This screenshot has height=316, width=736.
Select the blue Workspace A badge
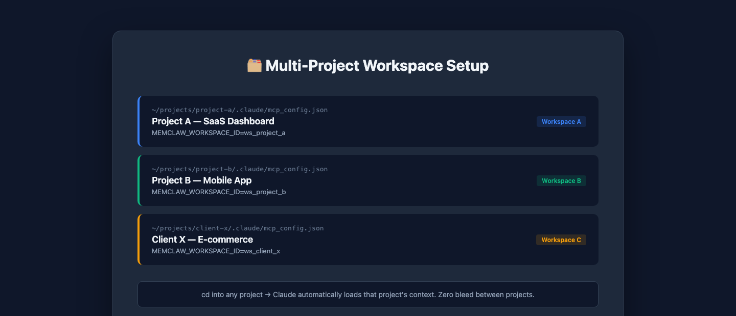coord(561,122)
